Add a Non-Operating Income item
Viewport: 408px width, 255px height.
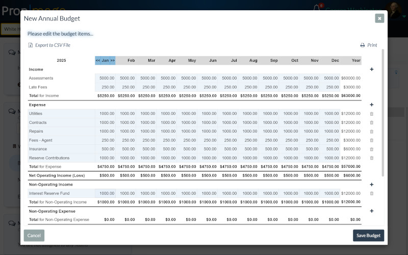click(371, 185)
